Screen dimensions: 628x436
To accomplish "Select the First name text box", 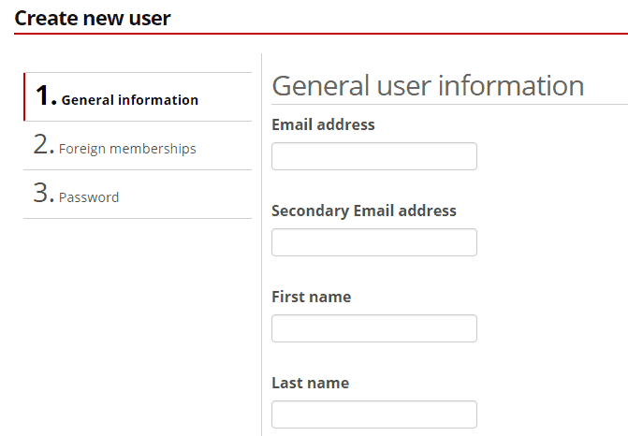I will click(x=373, y=328).
